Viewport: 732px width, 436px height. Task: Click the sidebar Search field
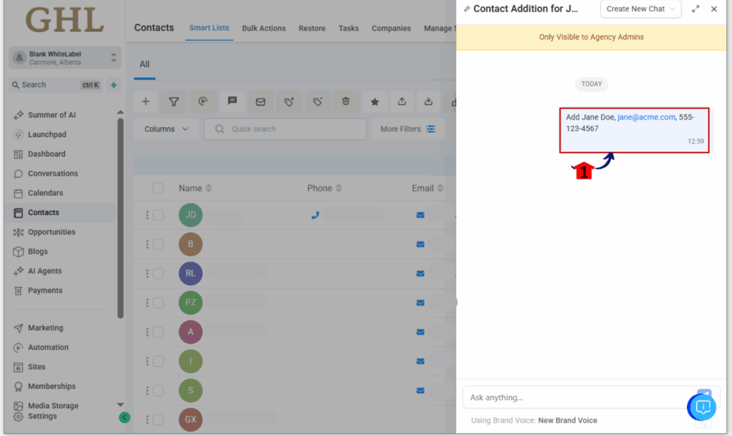click(x=56, y=85)
